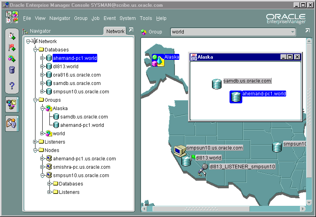This screenshot has width=316, height=217.
Task: Click the smpsun10.us.oracle.com computer icon on map
Action: click(x=180, y=150)
